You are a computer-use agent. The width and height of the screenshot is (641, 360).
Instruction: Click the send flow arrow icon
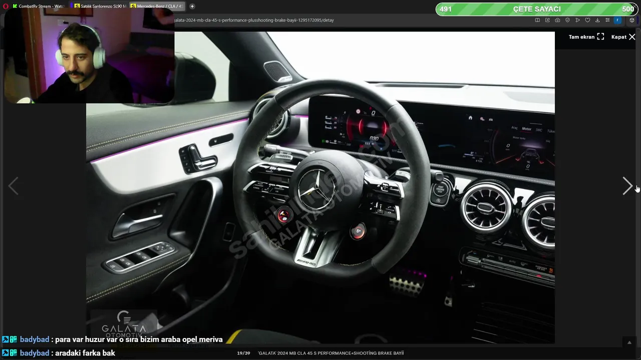[577, 20]
